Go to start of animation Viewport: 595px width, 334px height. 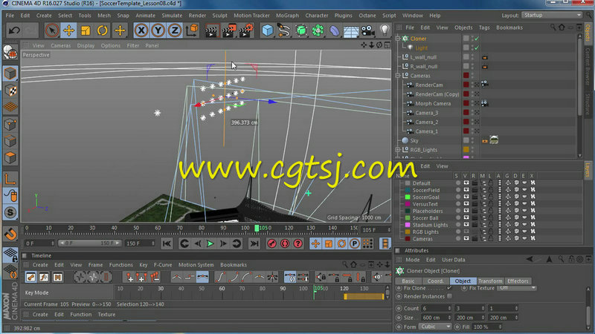167,243
